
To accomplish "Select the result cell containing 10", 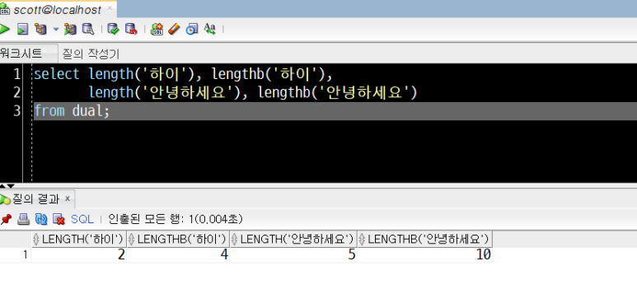I will [424, 254].
